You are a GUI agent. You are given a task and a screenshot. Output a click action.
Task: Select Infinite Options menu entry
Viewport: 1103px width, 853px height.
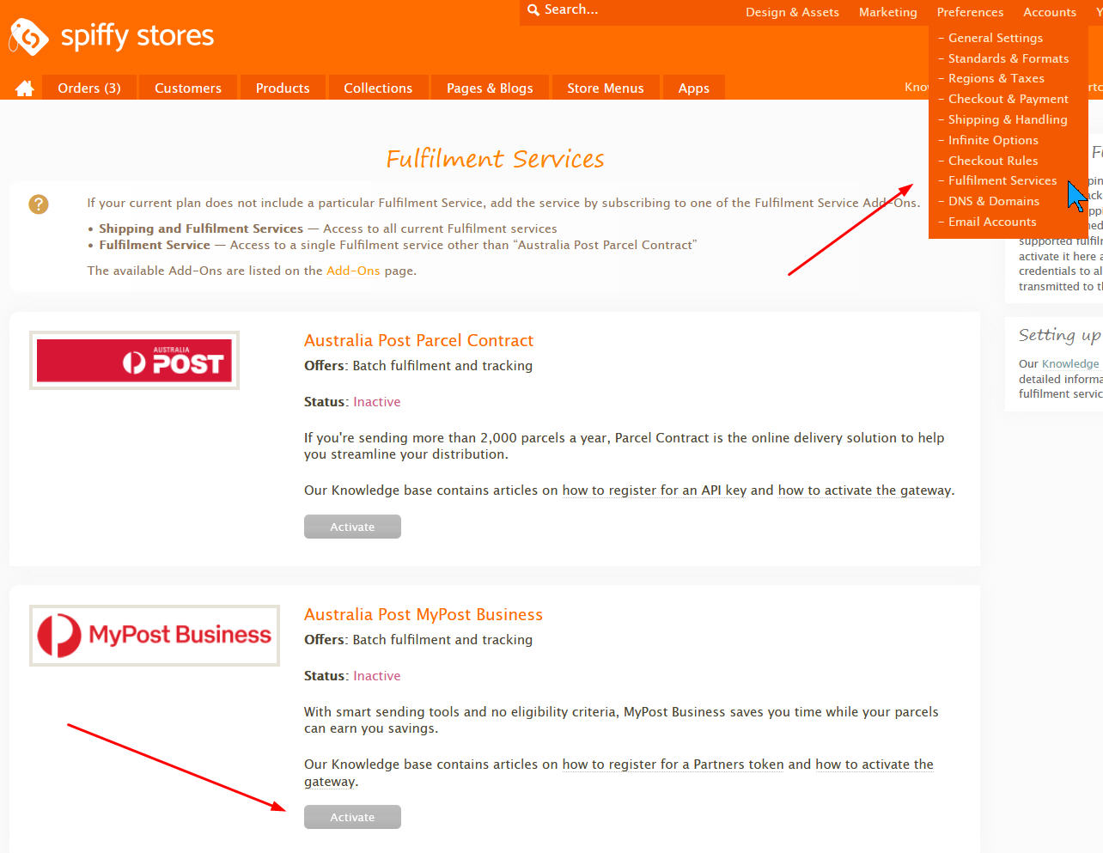tap(993, 140)
